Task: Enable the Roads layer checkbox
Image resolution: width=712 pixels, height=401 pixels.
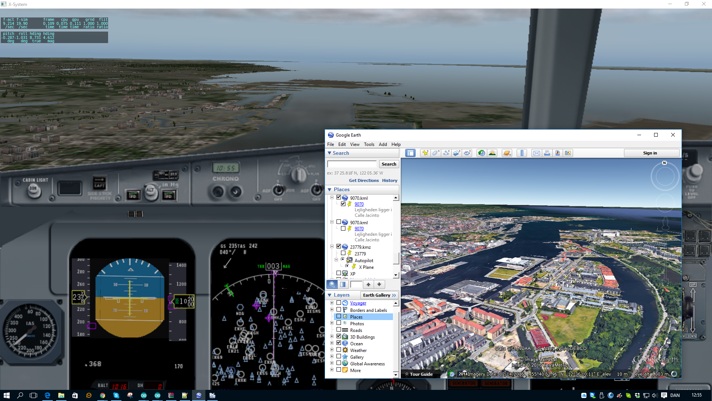Action: (339, 330)
